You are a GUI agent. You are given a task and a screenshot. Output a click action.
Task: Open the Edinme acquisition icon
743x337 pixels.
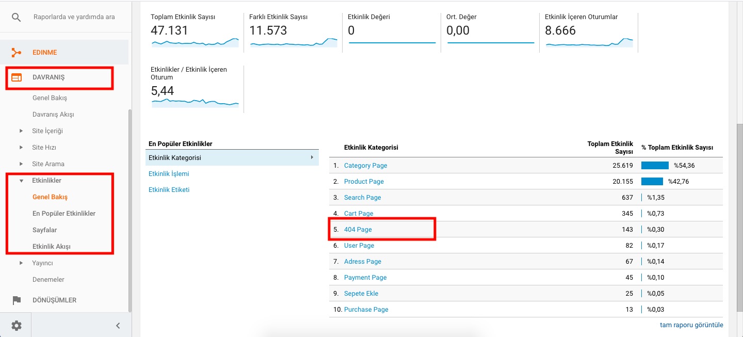(17, 52)
